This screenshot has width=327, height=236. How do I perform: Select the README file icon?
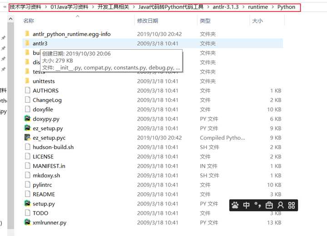[x=27, y=194]
